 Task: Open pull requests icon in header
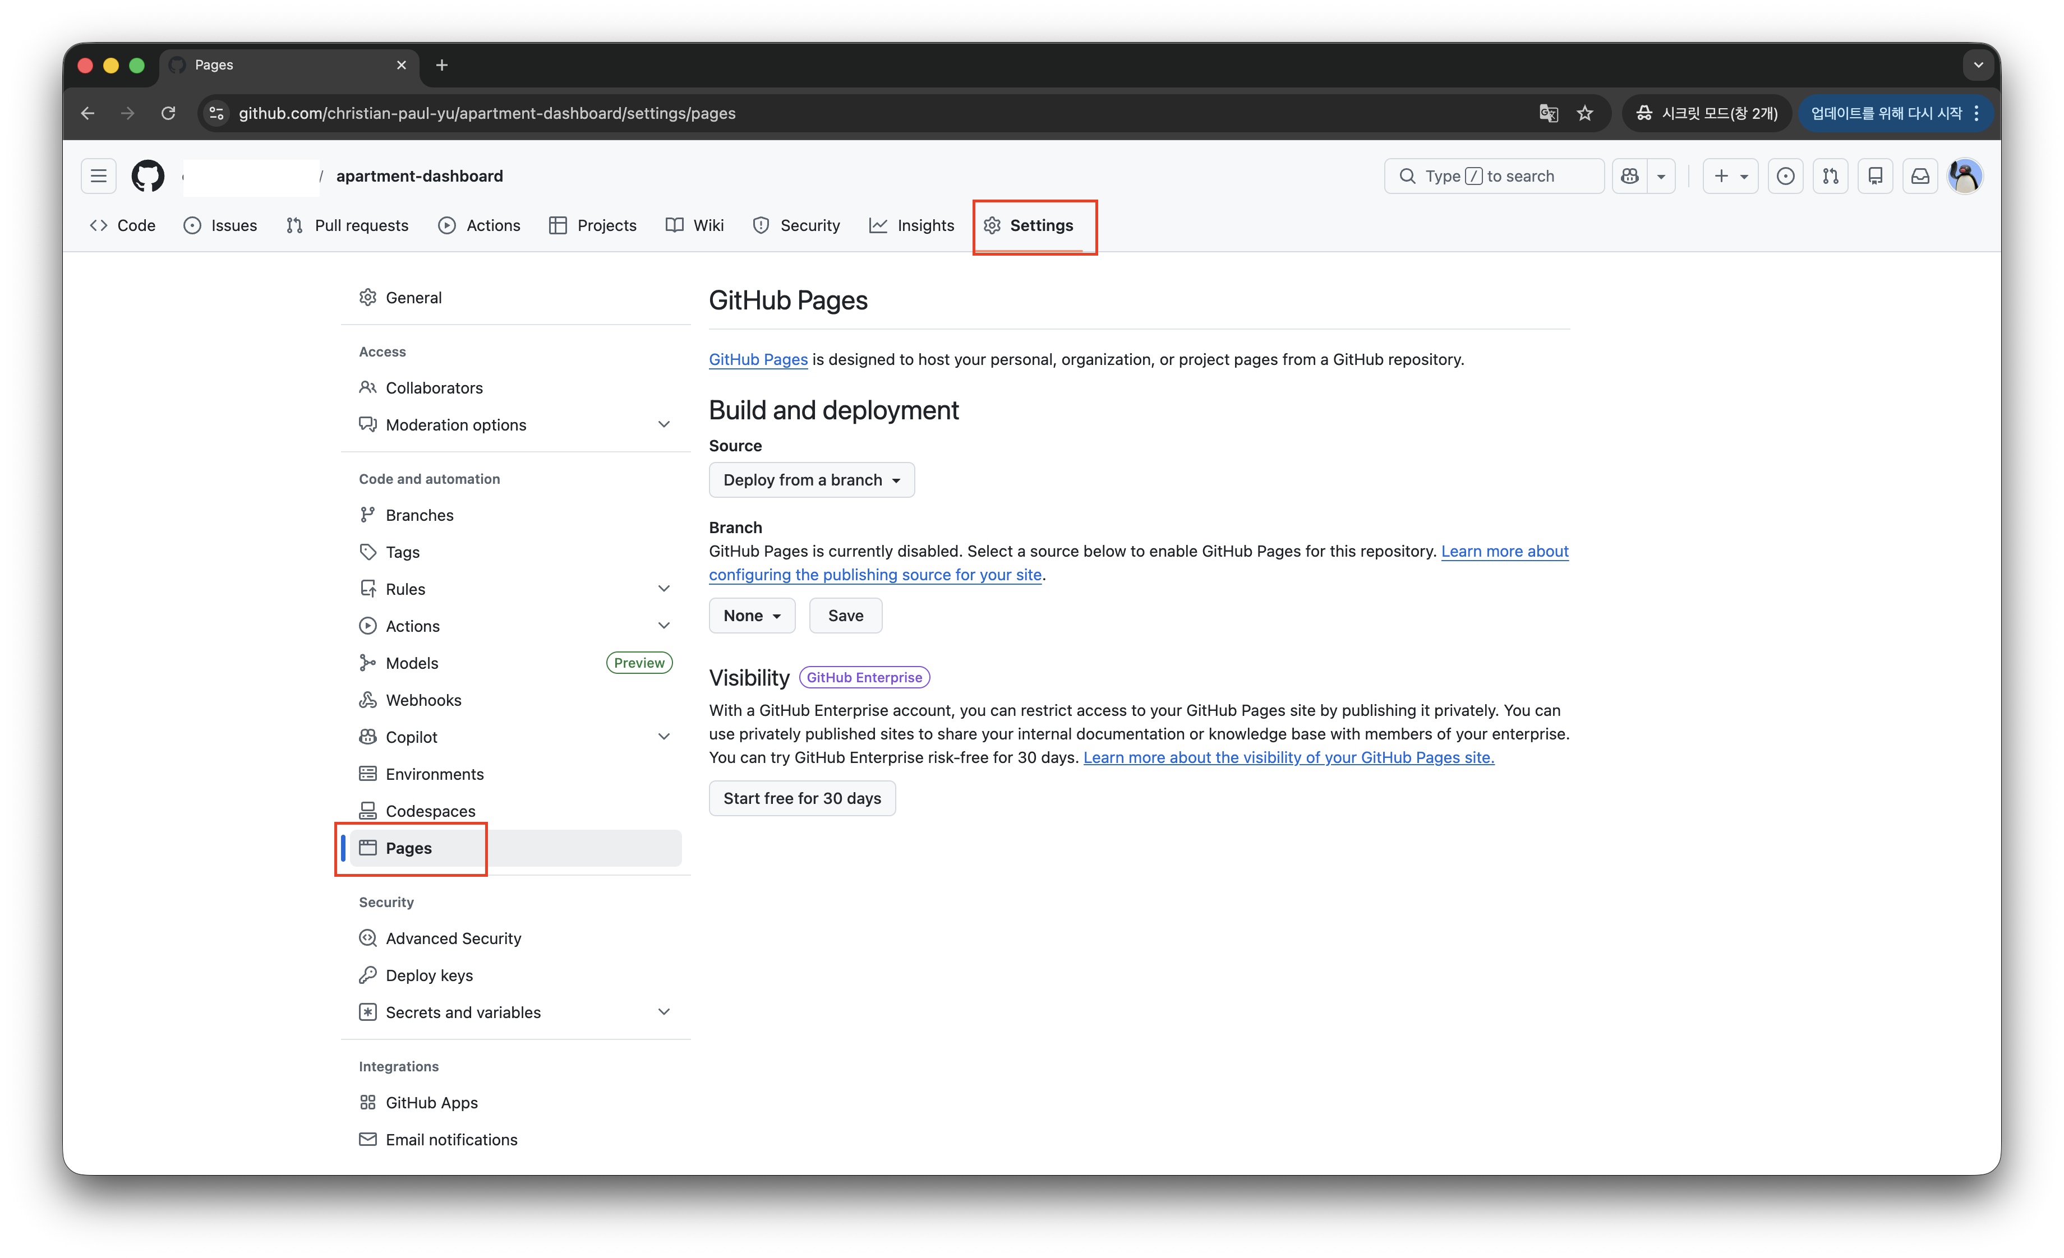click(1830, 176)
